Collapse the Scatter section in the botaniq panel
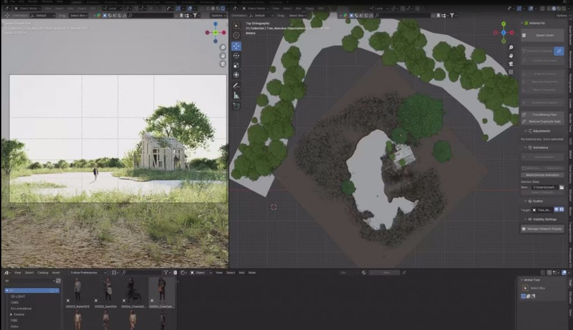573x330 pixels. [x=525, y=201]
